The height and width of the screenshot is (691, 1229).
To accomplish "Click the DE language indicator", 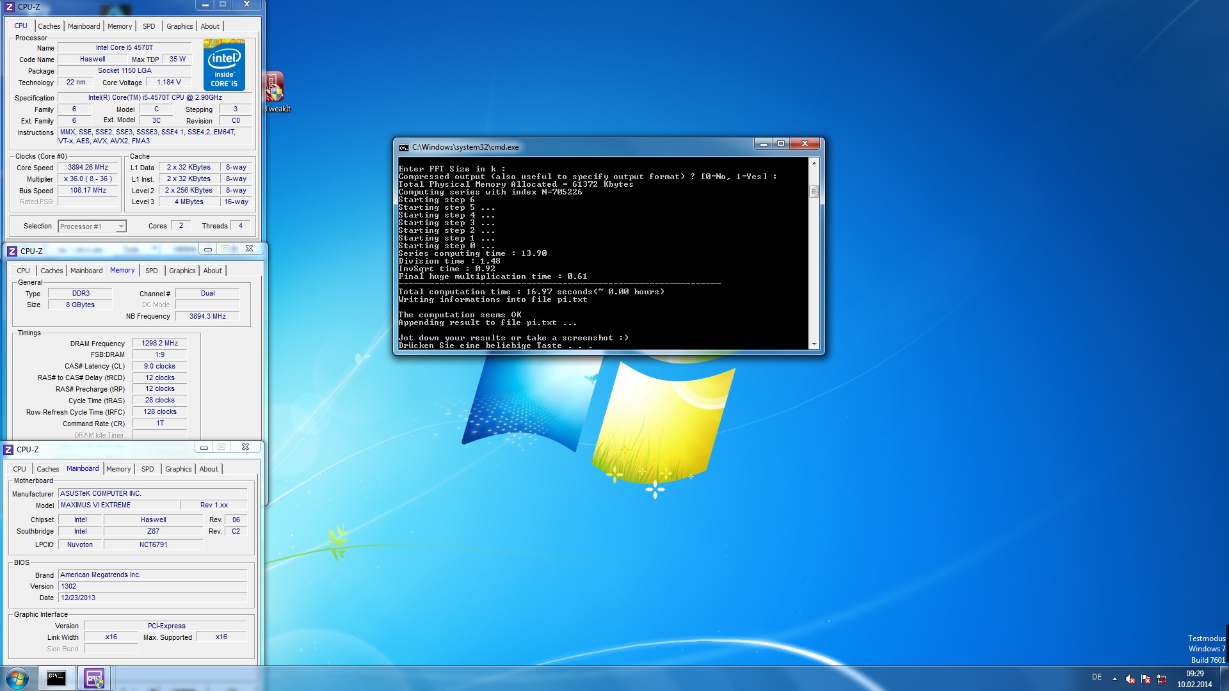I will 1096,677.
